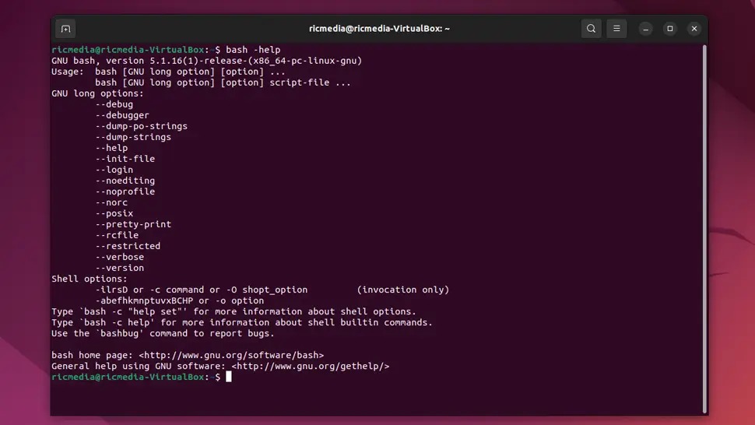Click the 'bashbug' report bugs line
Viewport: 755px width, 425px height.
163,333
